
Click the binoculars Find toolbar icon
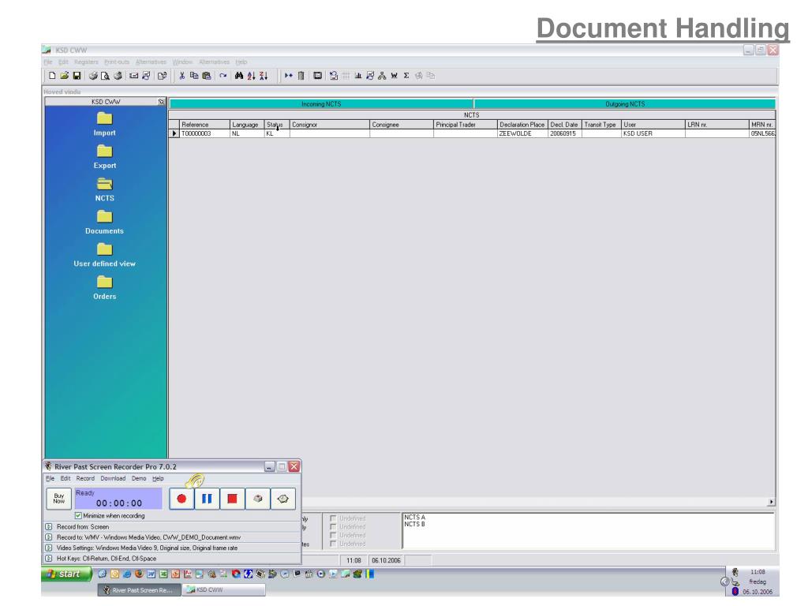point(238,76)
